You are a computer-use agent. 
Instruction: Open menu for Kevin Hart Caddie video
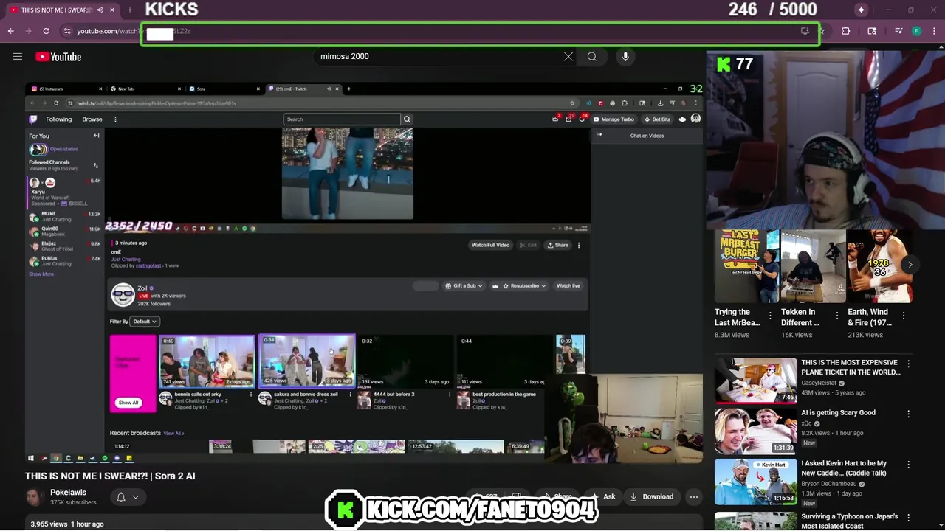tap(908, 465)
